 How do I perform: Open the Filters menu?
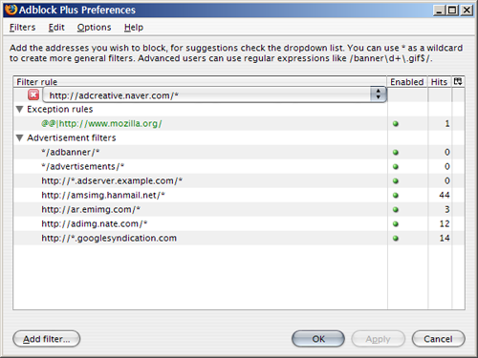click(x=22, y=28)
